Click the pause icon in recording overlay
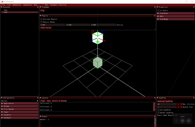Viewport: 195px width, 127px height. (182, 121)
